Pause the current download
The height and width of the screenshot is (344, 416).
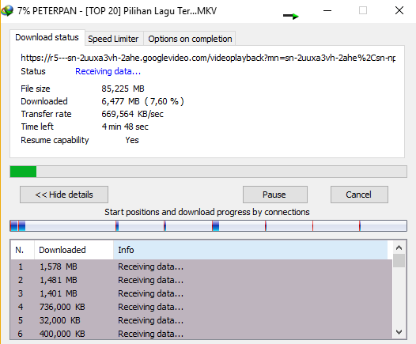click(275, 195)
